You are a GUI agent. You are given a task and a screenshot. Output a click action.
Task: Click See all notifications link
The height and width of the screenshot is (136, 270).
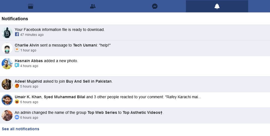[x=20, y=129]
